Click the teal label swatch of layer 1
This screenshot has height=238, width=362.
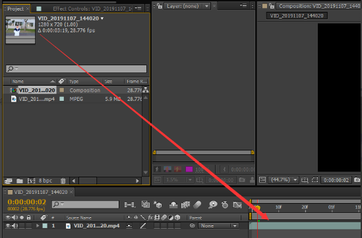click(45, 225)
